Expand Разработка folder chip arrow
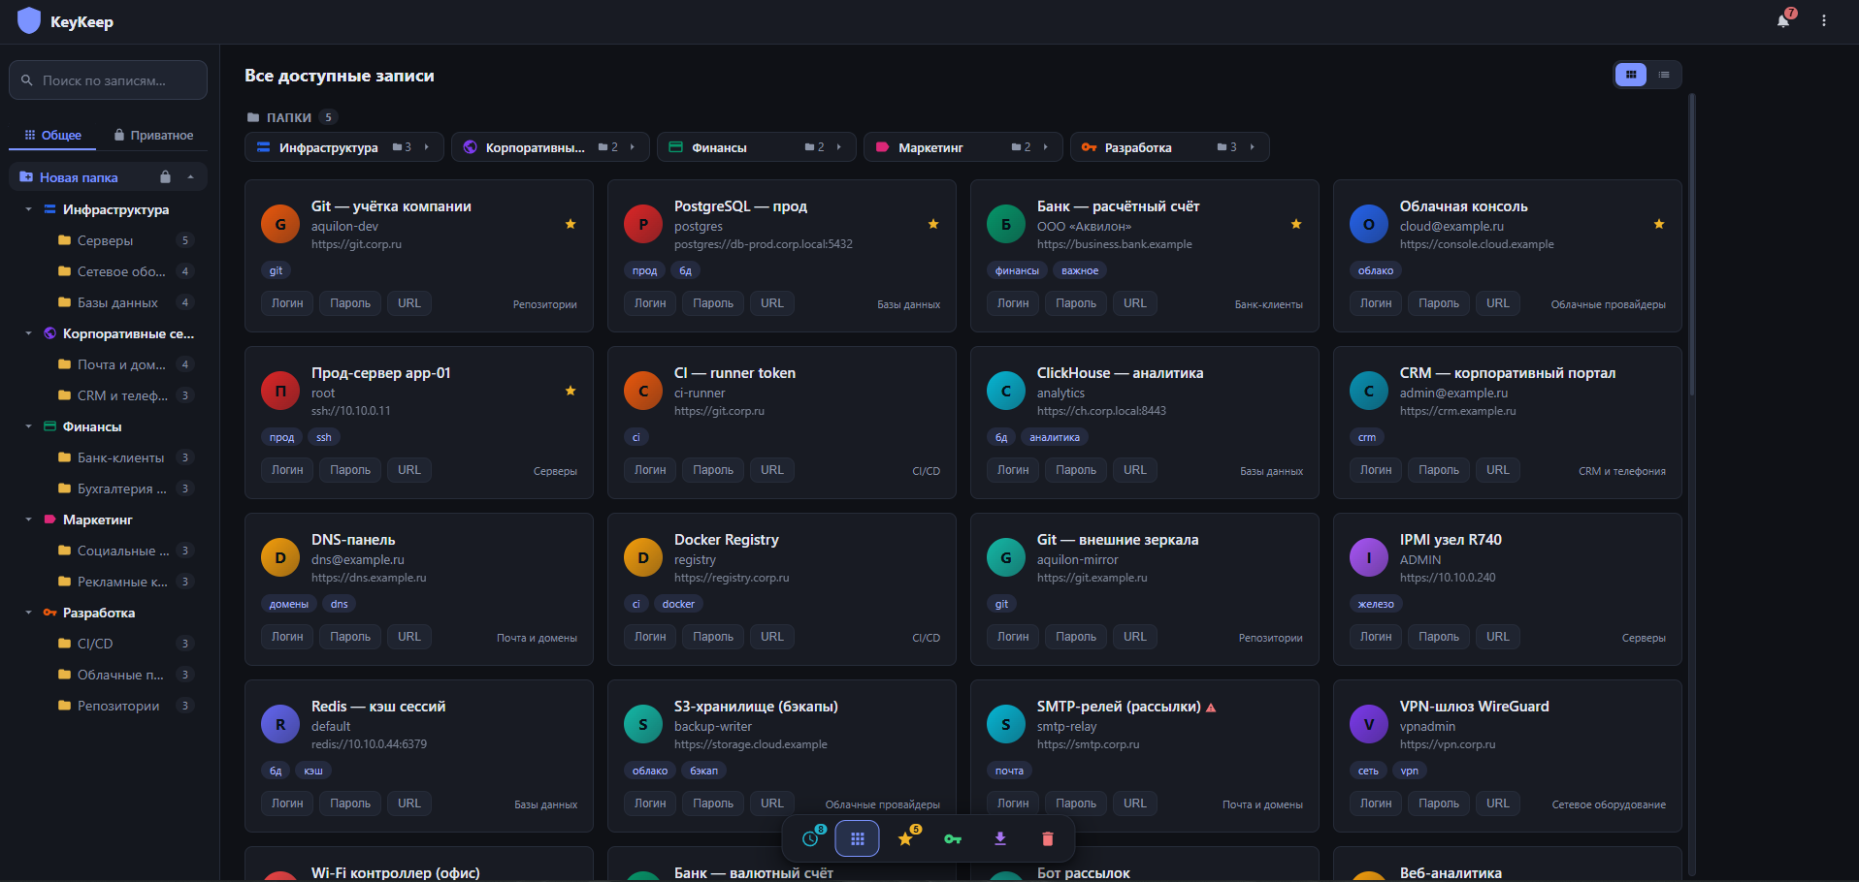This screenshot has width=1859, height=882. tap(1253, 147)
